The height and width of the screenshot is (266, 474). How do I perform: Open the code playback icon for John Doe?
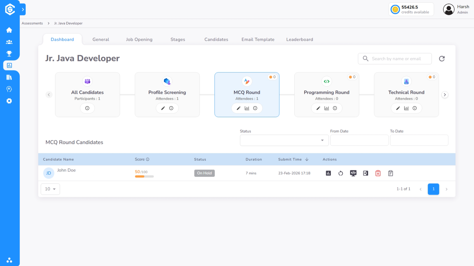coord(353,173)
